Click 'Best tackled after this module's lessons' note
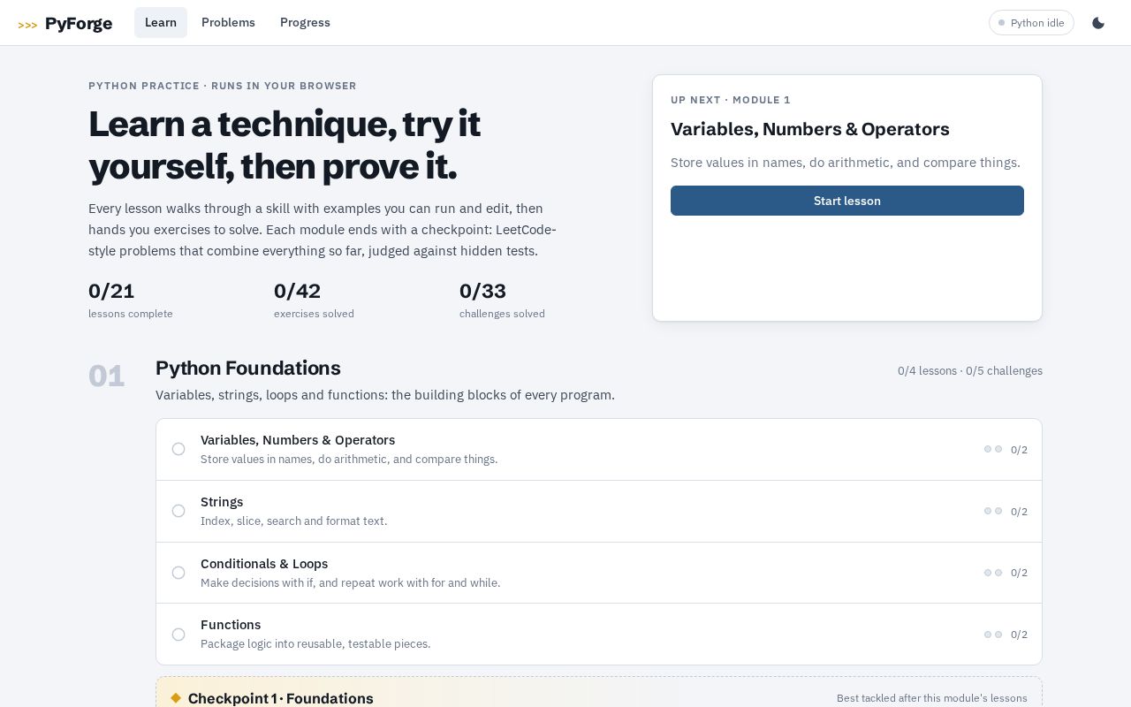The width and height of the screenshot is (1131, 707). [x=932, y=698]
